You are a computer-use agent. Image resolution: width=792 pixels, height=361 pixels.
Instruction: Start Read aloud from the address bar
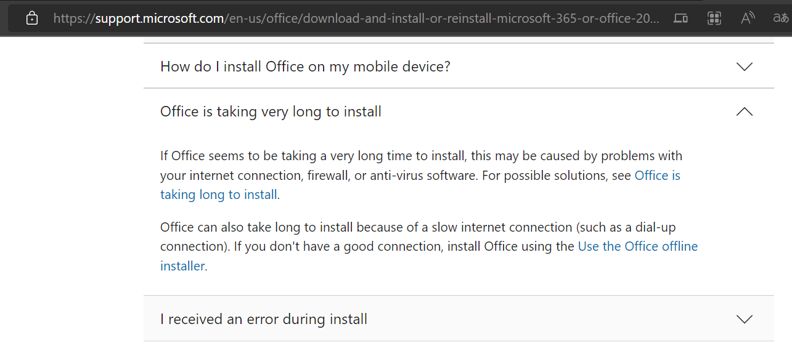[748, 18]
